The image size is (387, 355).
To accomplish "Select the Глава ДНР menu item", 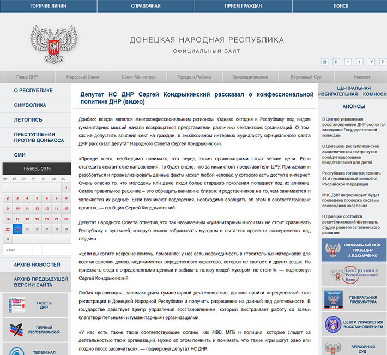I will [27, 77].
